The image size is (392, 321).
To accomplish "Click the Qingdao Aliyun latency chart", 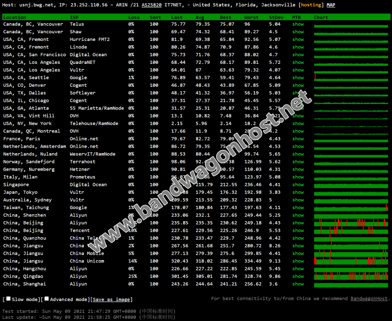I will point(351,276).
